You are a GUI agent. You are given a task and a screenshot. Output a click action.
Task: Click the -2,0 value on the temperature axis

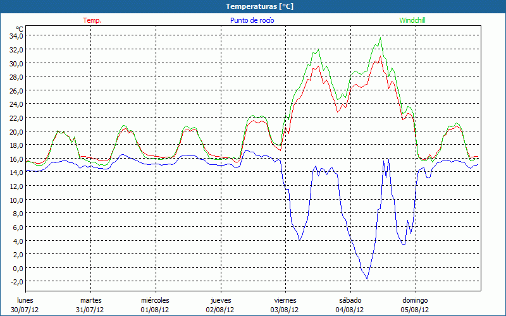click(16, 281)
